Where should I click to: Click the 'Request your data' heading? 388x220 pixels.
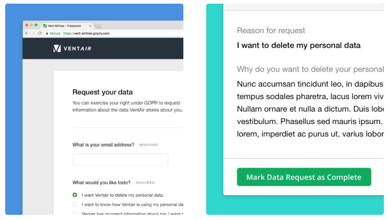(102, 92)
